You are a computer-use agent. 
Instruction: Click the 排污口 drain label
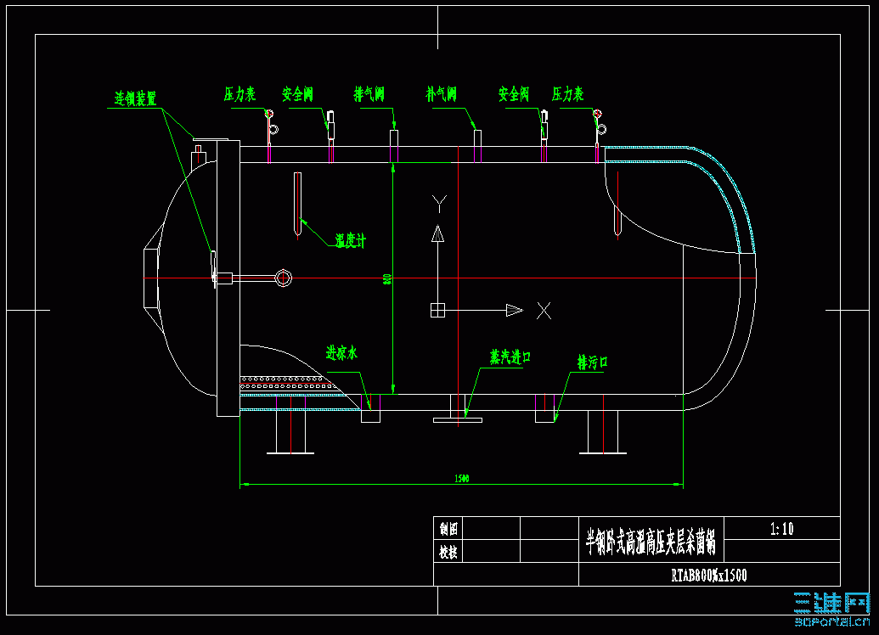593,362
